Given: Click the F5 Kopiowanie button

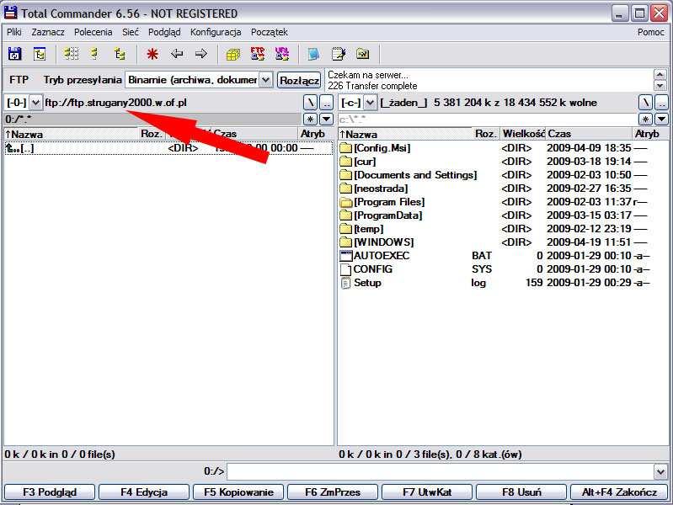Looking at the screenshot, I should click(238, 492).
